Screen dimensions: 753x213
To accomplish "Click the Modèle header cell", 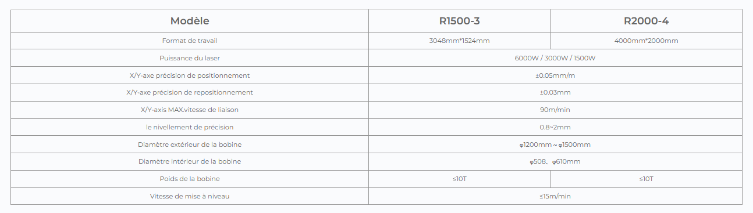I will coord(190,21).
